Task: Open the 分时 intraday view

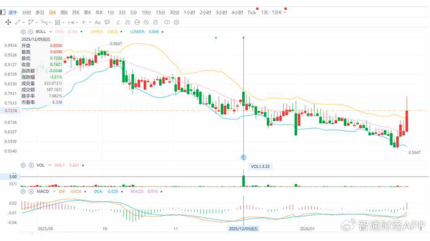Action: [x=27, y=12]
